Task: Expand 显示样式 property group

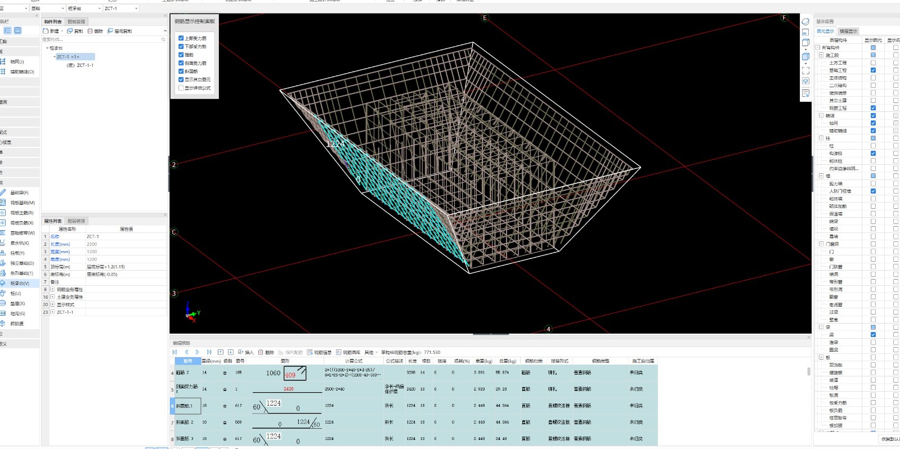Action: (52, 304)
